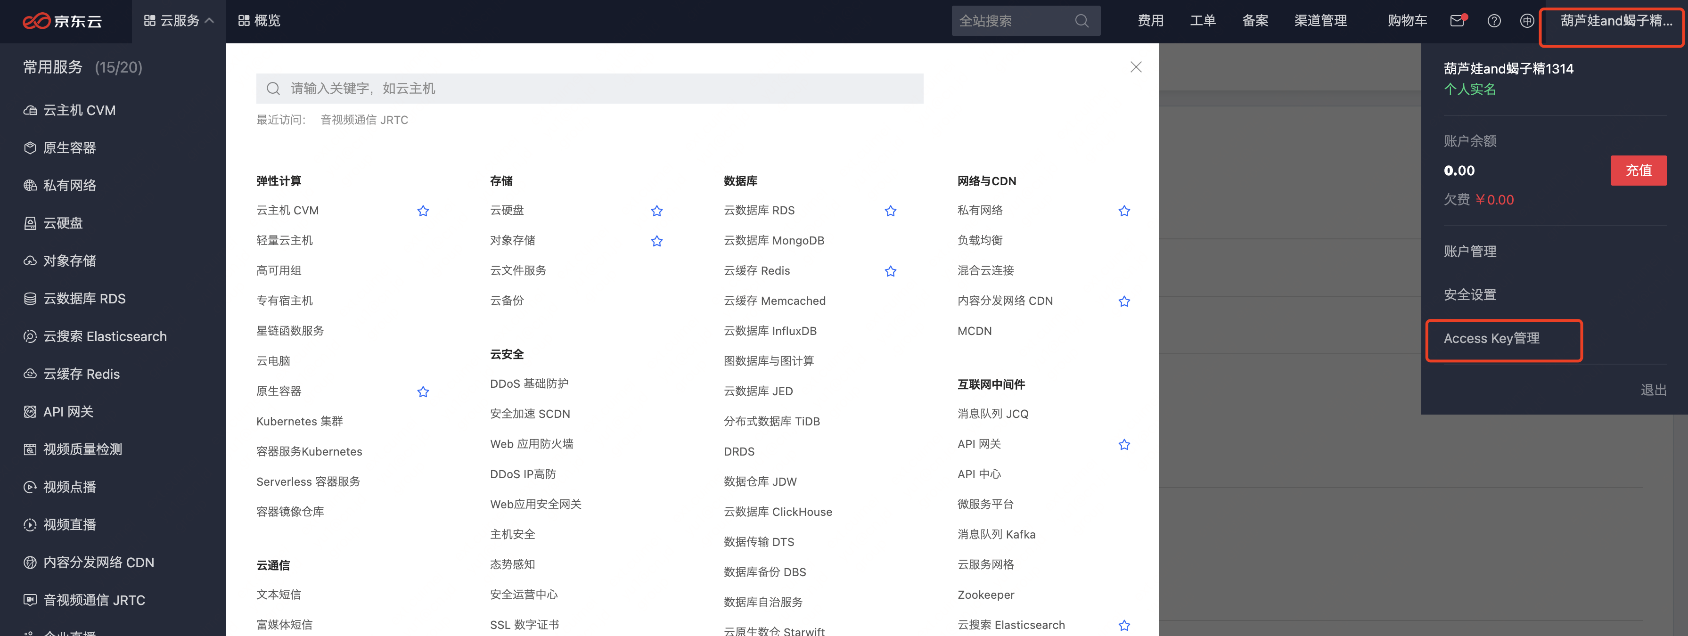The height and width of the screenshot is (636, 1688).
Task: Click the native container sidebar icon
Action: click(30, 148)
